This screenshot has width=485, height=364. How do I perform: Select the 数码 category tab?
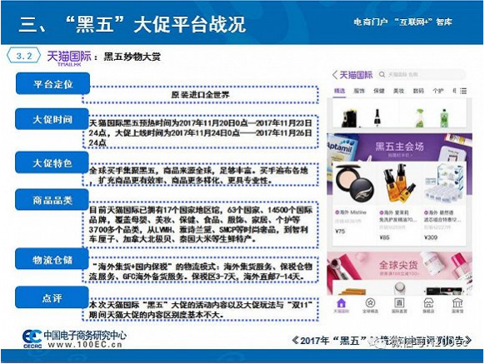point(418,91)
